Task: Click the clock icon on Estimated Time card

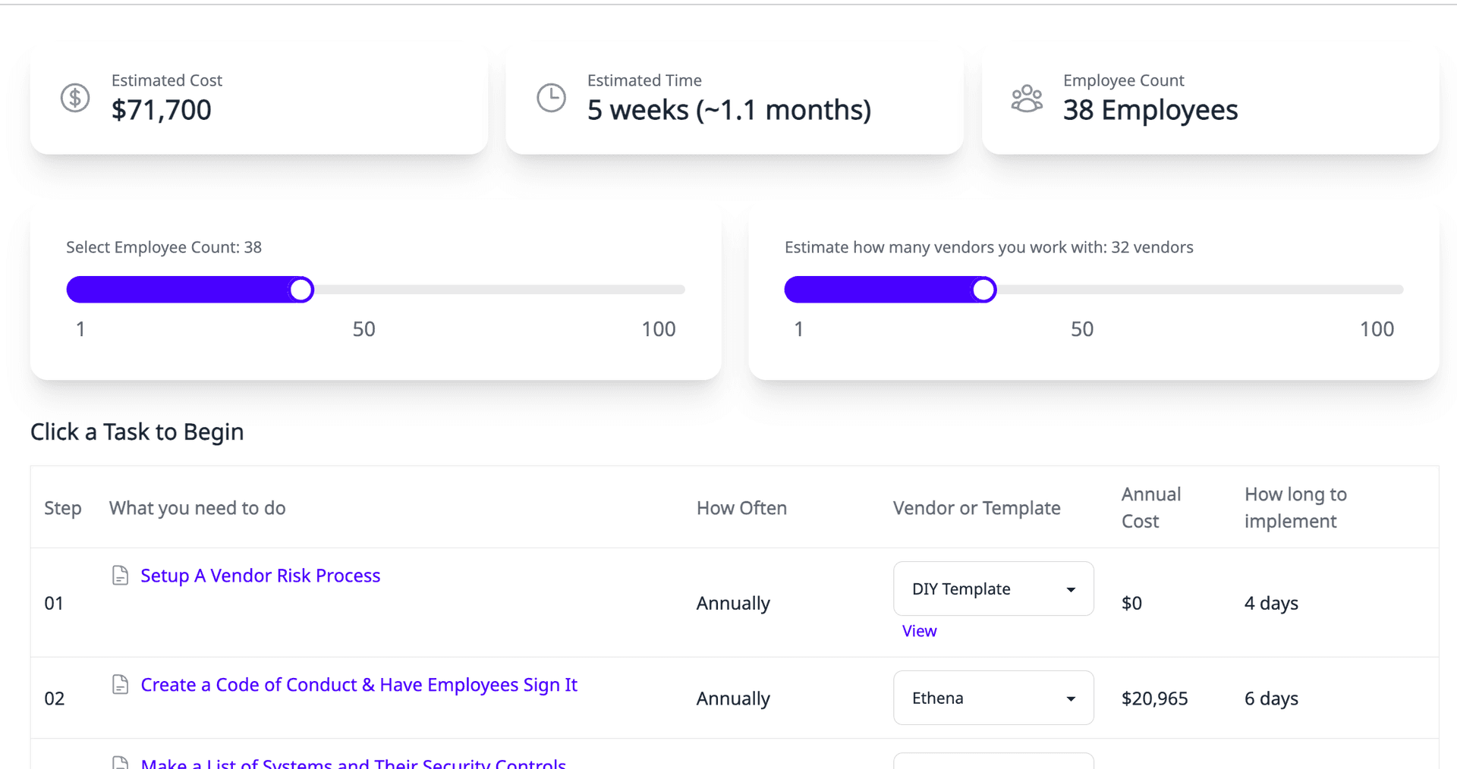Action: click(x=551, y=98)
